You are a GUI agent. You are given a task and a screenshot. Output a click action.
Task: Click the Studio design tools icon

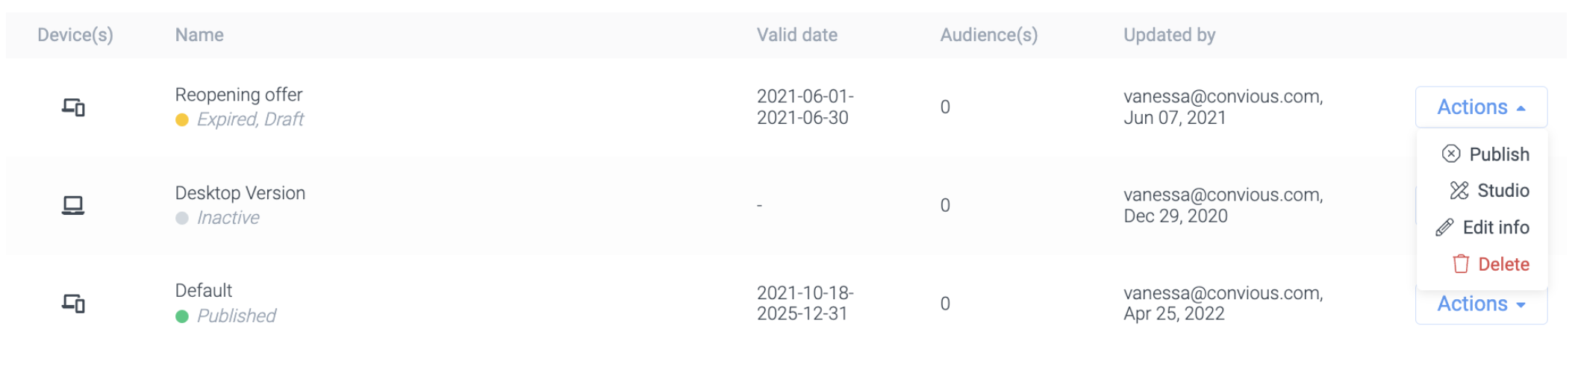(x=1459, y=191)
